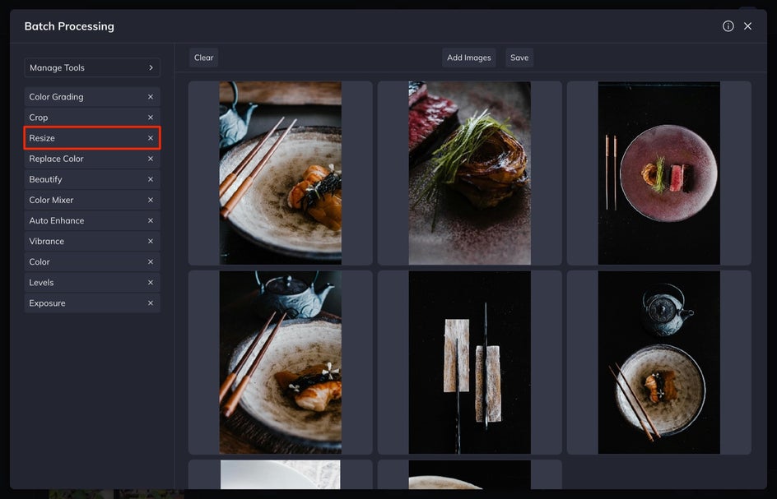Remove the Beautify tool
The image size is (777, 499).
[x=151, y=180]
